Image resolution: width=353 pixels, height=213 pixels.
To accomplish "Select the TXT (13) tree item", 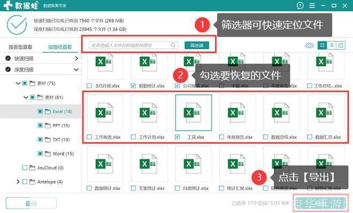I will pos(41,139).
